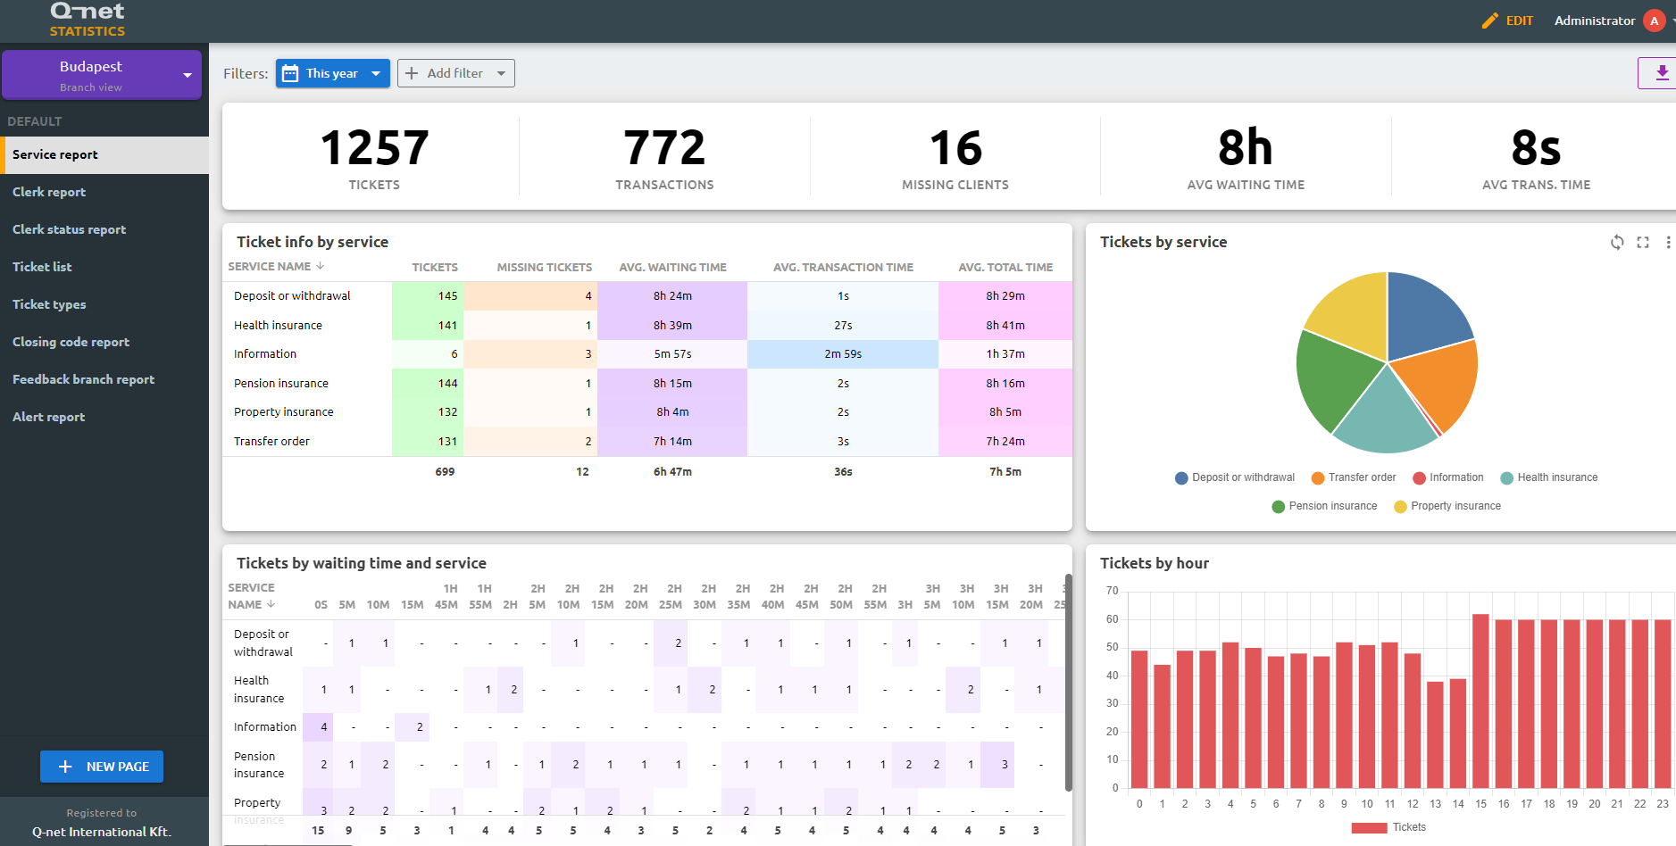This screenshot has width=1676, height=846.
Task: Sort by MISSING TICKETS column header
Action: coord(545,267)
